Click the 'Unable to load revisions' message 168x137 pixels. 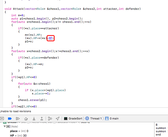click(x=16, y=111)
